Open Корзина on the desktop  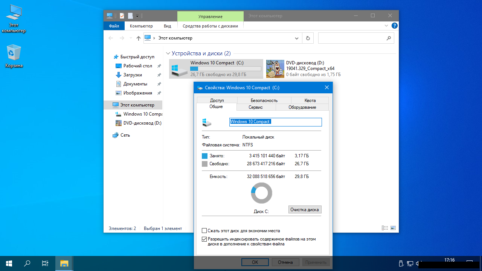click(x=14, y=56)
